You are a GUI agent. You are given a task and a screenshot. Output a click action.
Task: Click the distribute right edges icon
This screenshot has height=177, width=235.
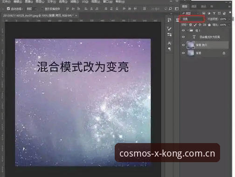point(135,9)
